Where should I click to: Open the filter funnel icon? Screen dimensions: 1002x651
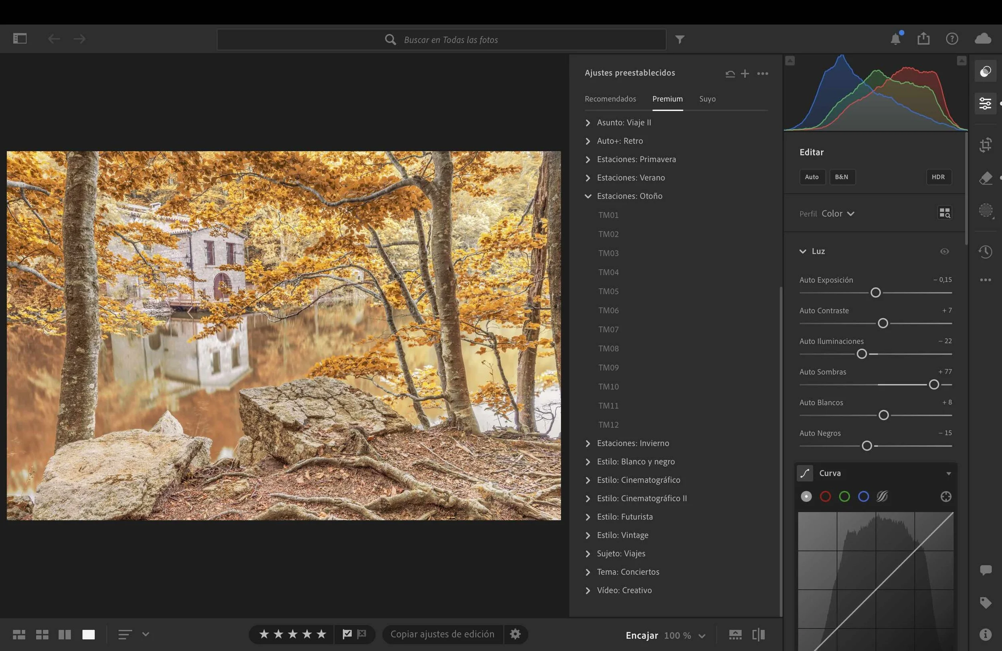(679, 40)
